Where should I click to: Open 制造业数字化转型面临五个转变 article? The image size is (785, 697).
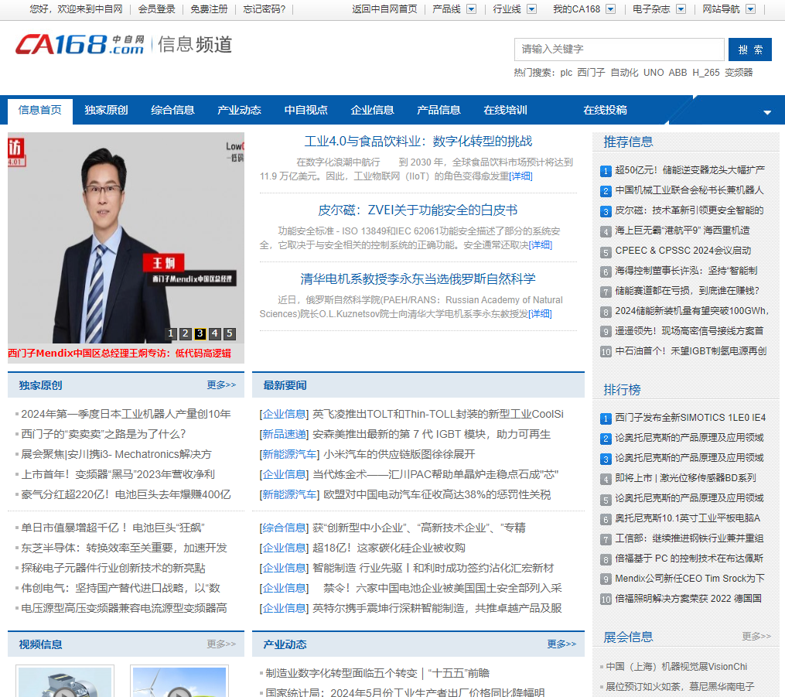[x=377, y=673]
